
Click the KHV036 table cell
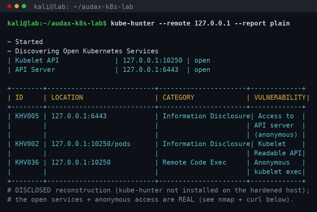tap(27, 163)
